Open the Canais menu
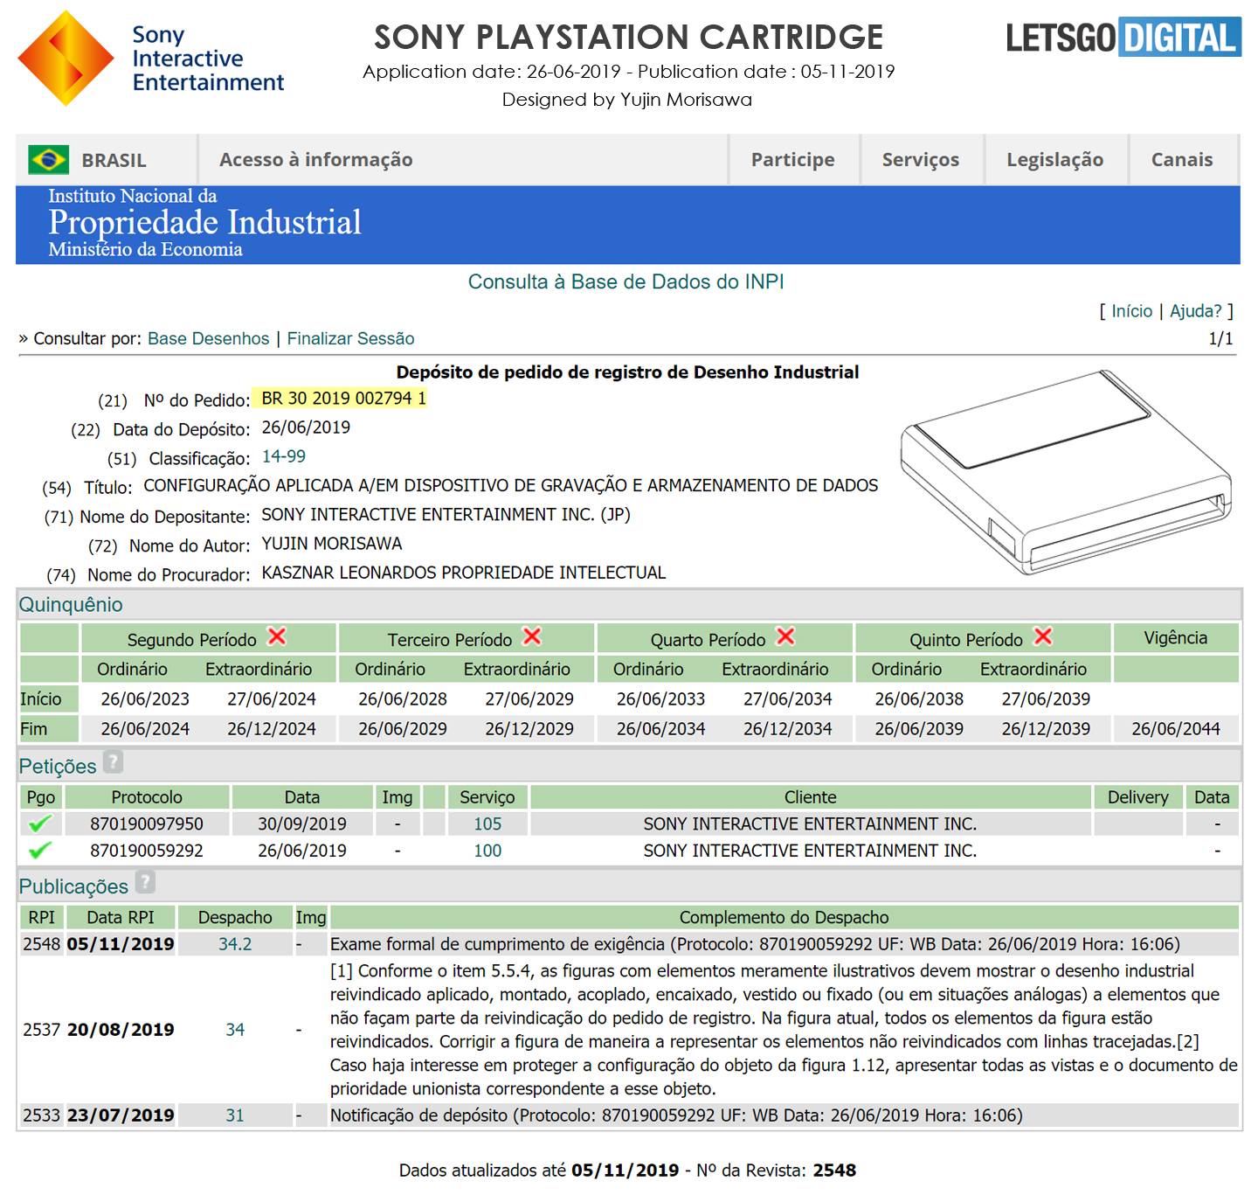1258x1195 pixels. point(1182,159)
